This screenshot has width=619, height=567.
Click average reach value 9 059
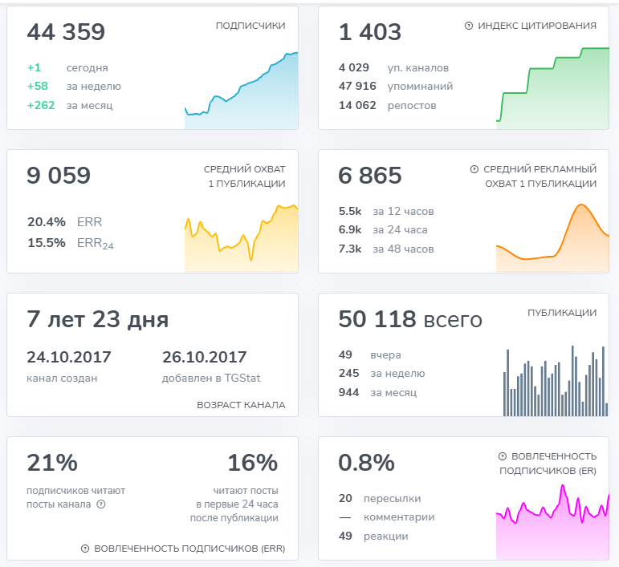click(x=59, y=176)
